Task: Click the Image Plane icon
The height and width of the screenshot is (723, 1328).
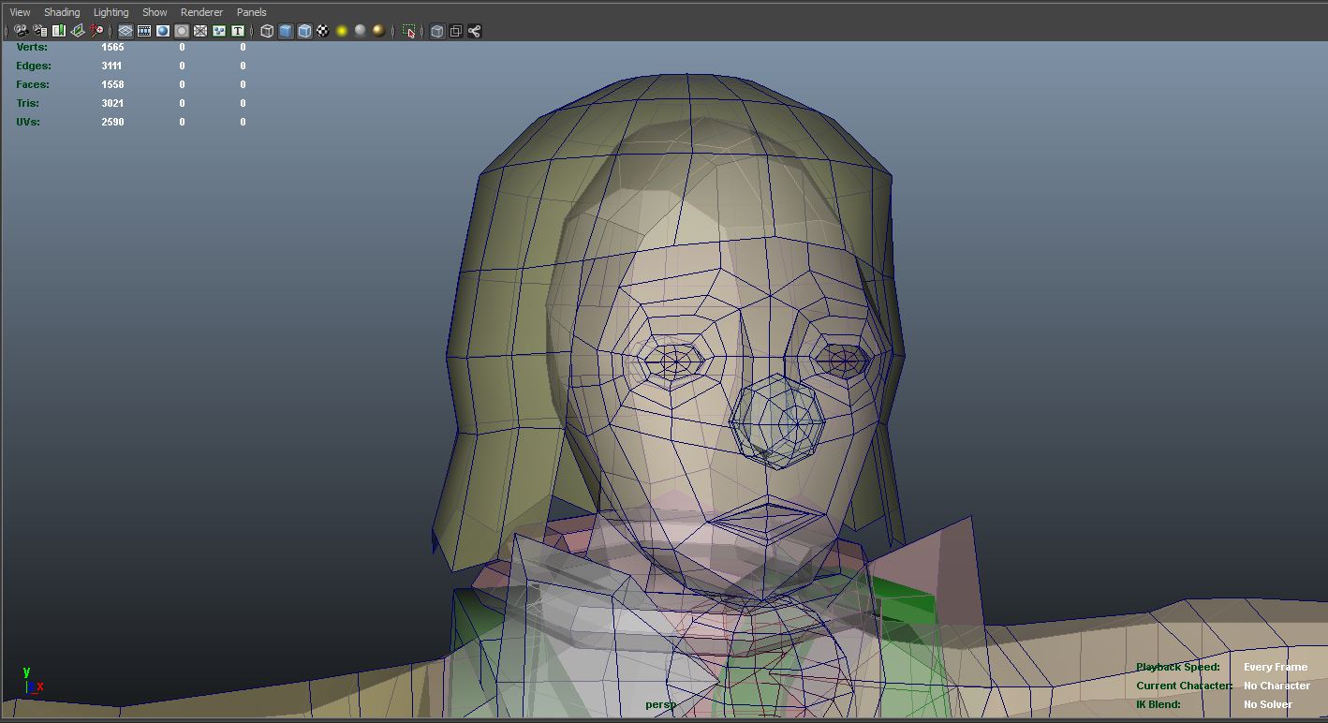Action: [x=78, y=31]
